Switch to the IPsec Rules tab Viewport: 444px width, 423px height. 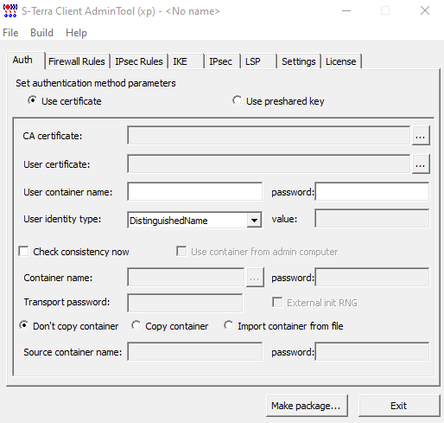coord(139,61)
